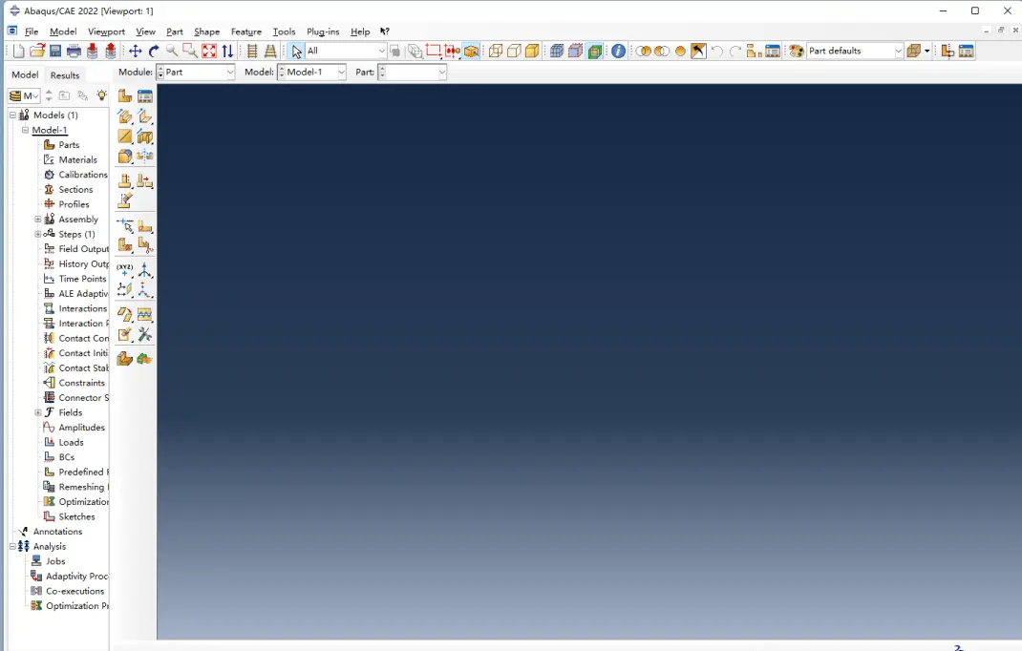Expand the Fields tree node
This screenshot has width=1022, height=651.
tap(38, 412)
